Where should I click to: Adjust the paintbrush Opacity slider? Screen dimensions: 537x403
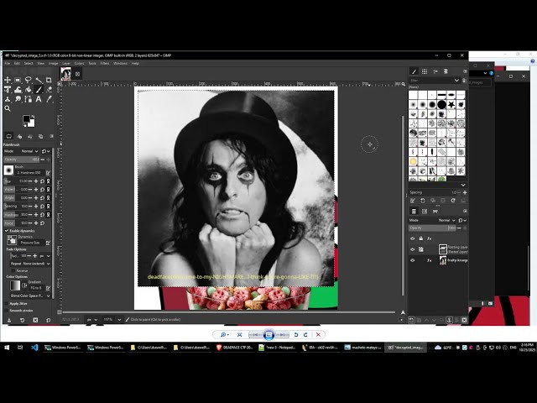pyautogui.click(x=22, y=160)
